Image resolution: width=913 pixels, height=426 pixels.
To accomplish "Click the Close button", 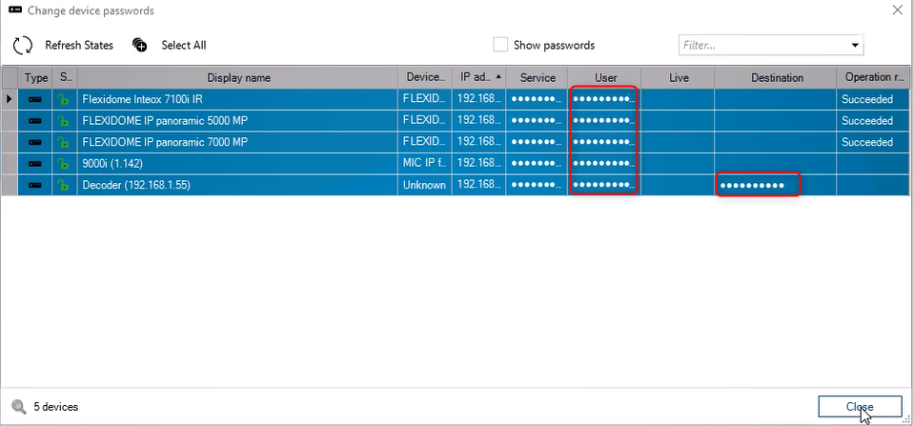I will coord(860,407).
